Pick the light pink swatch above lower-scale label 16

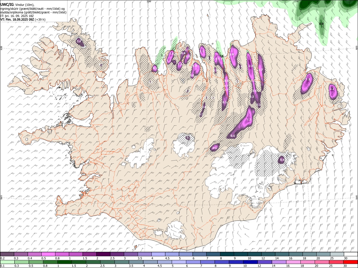click(293, 262)
